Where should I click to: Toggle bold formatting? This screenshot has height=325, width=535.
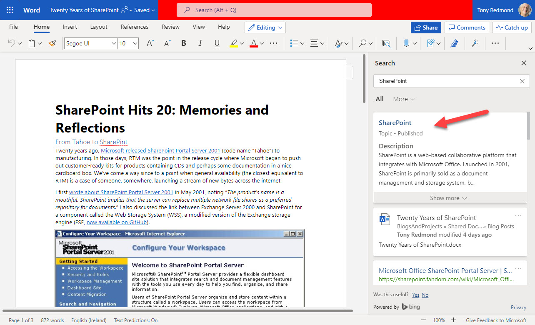pos(183,43)
